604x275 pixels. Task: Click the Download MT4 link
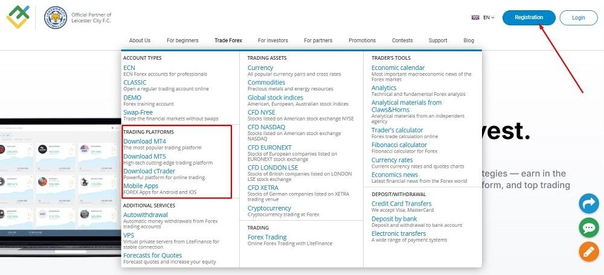[144, 142]
